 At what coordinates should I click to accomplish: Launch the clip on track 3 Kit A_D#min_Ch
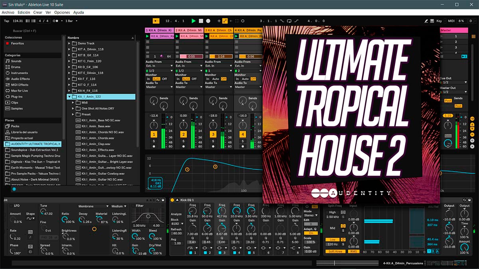(x=207, y=36)
